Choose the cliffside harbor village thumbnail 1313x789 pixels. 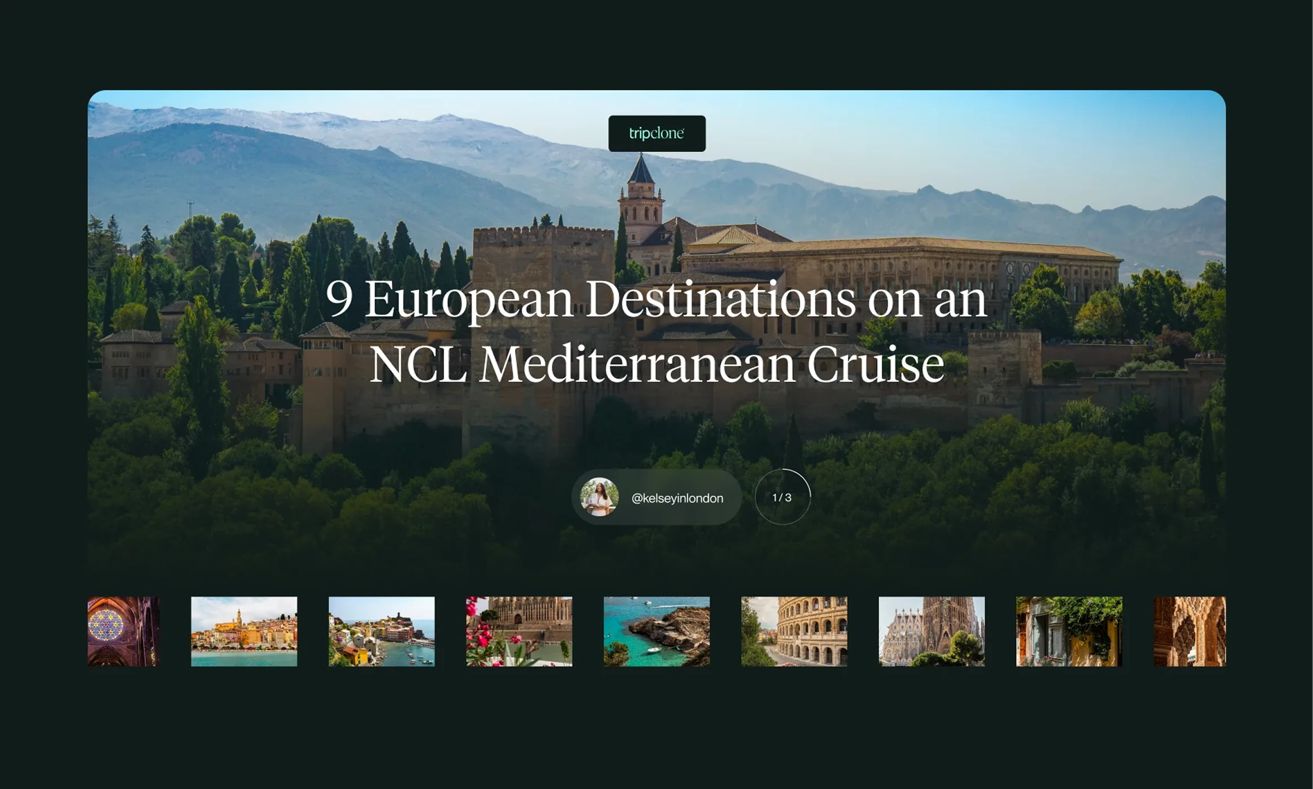tap(382, 631)
